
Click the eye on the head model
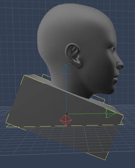tap(113, 49)
